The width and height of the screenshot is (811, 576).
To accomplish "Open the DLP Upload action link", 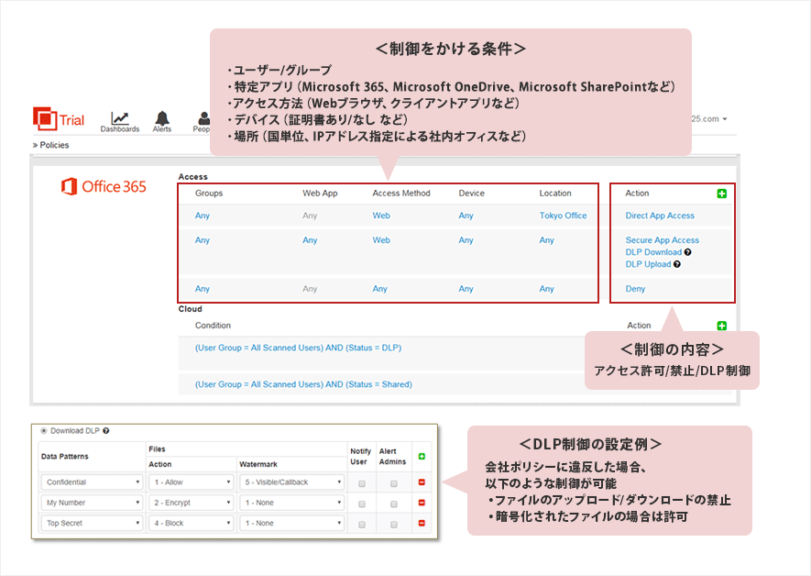I will click(648, 264).
